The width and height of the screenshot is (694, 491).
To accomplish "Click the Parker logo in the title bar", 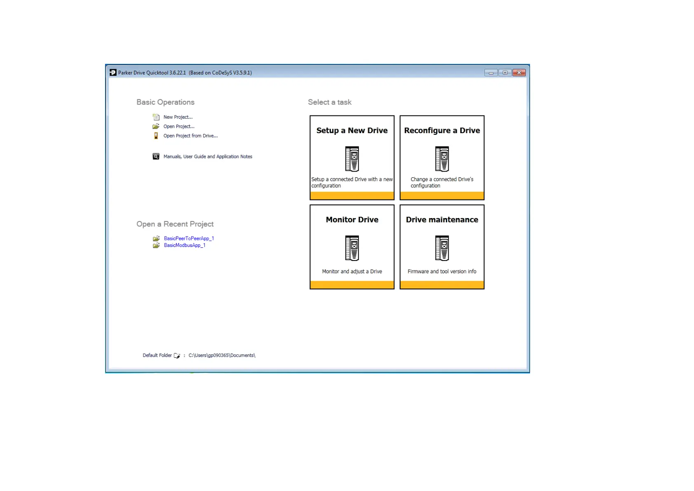I will (x=113, y=73).
